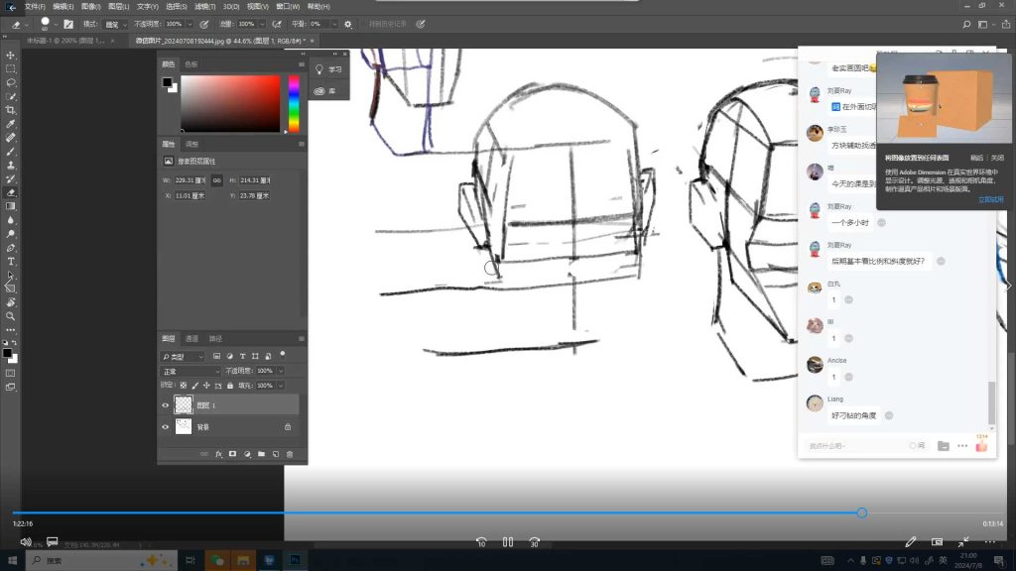The image size is (1016, 571).
Task: Select the Type tool
Action: click(x=11, y=262)
